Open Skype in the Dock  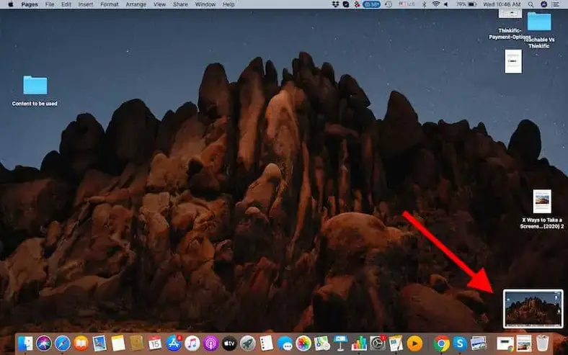coord(460,343)
